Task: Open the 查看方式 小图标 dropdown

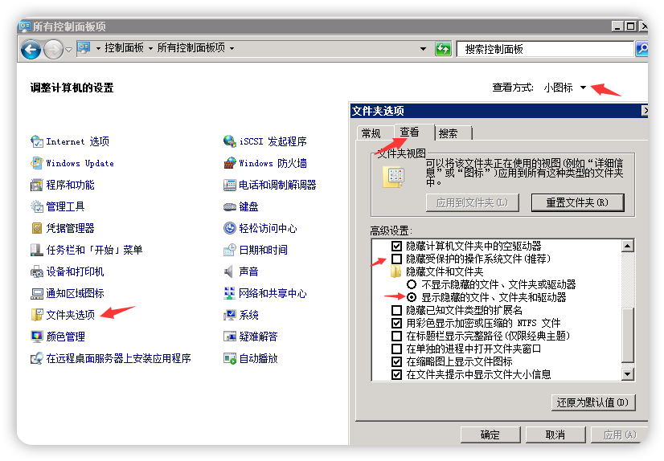Action: click(565, 88)
